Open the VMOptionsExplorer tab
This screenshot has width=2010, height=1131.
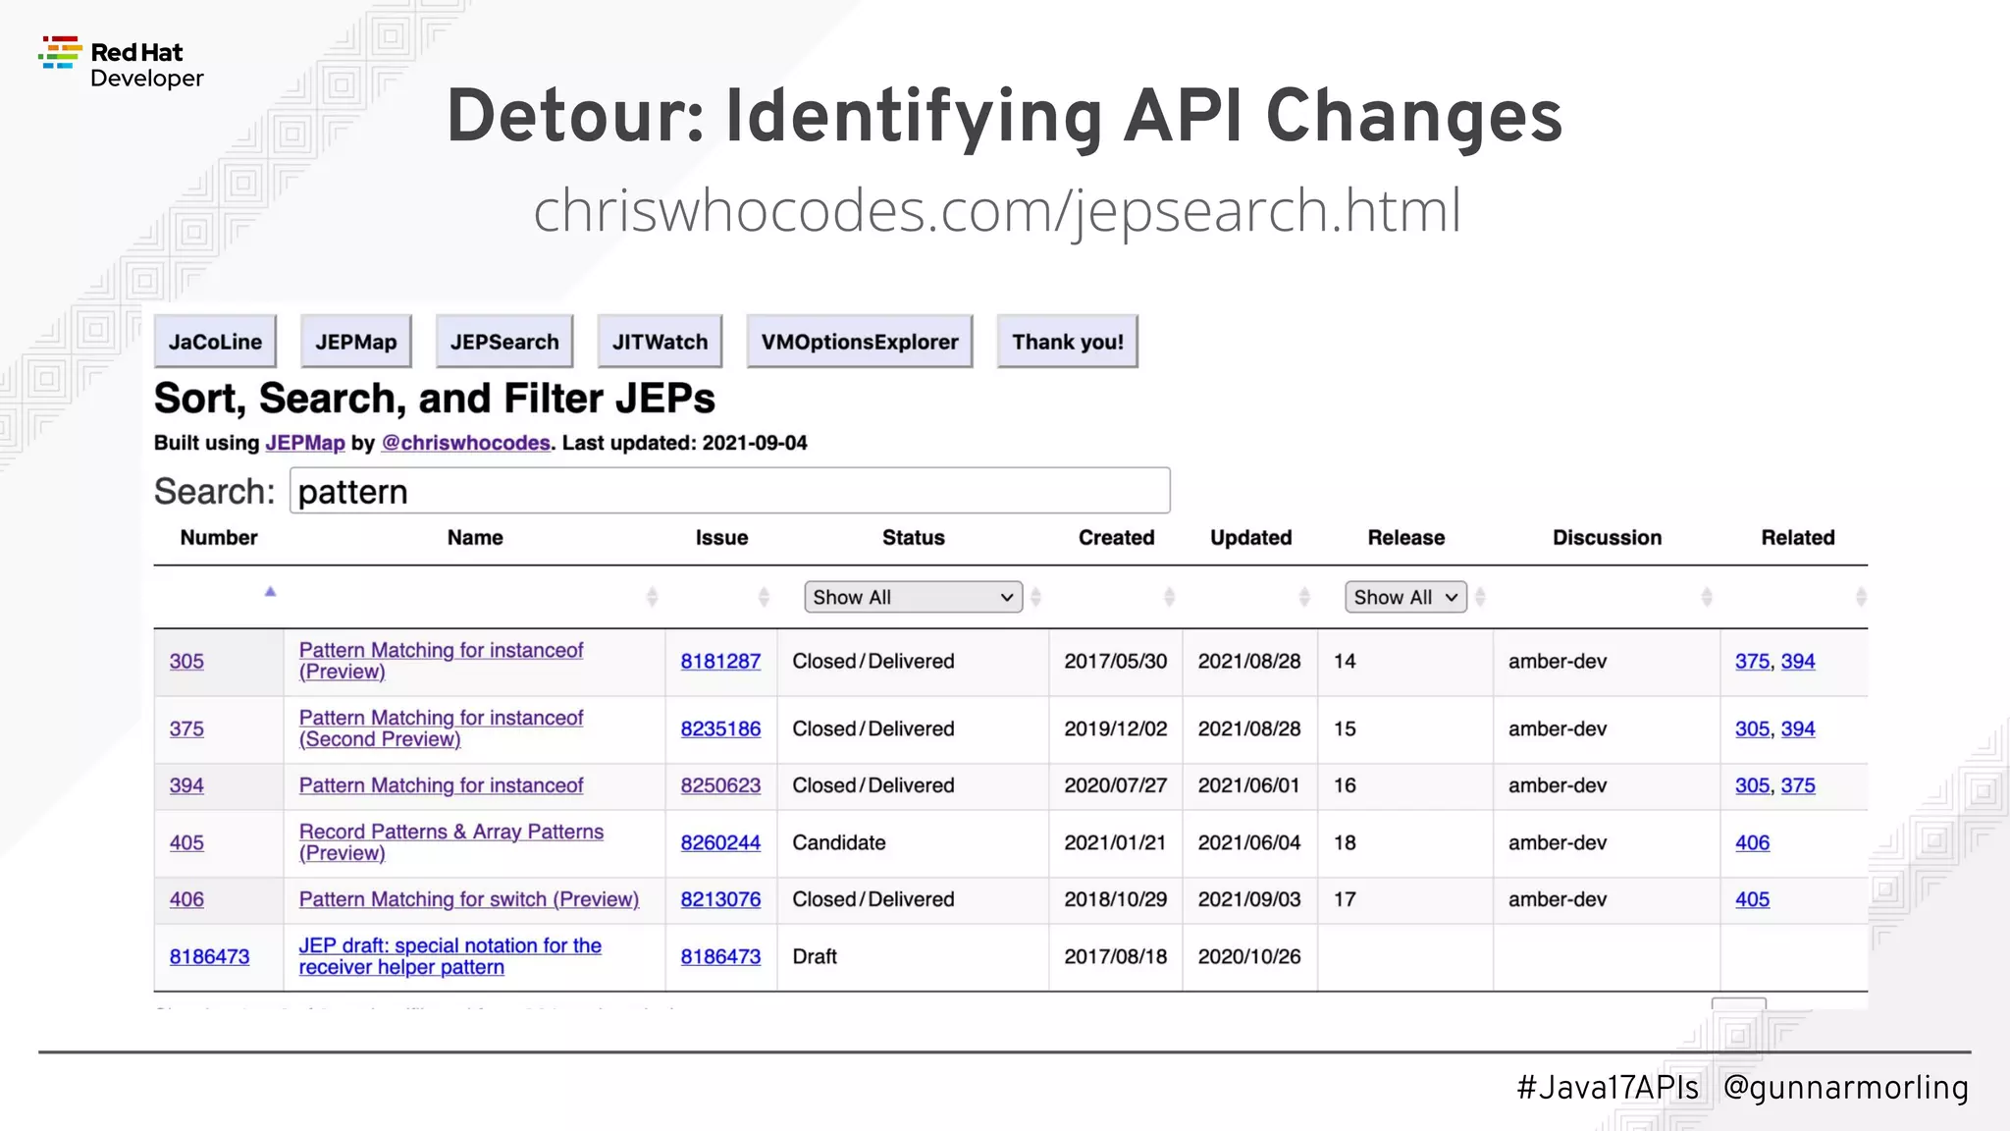pyautogui.click(x=860, y=342)
